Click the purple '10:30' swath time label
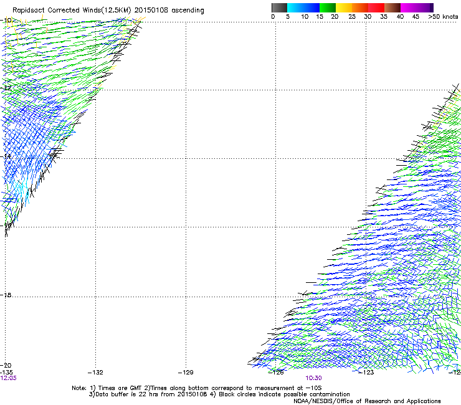The image size is (461, 405). [313, 378]
